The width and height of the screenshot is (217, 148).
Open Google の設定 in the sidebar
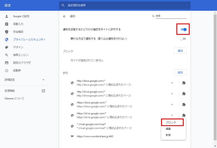point(21,16)
